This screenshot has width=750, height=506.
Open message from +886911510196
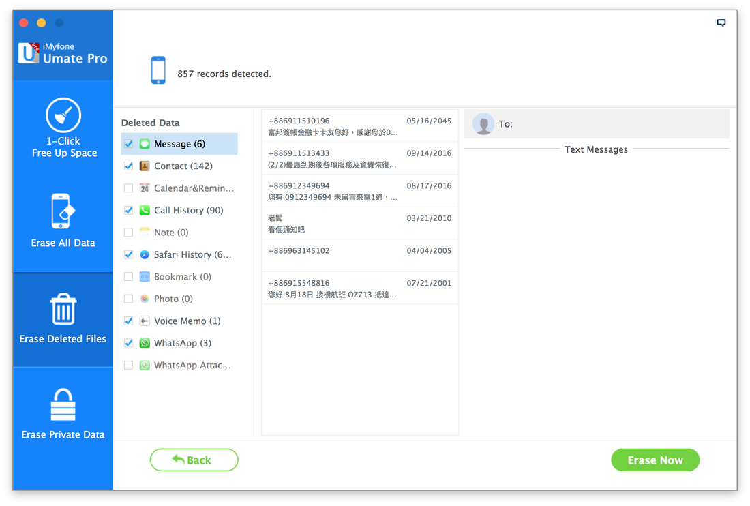[360, 126]
